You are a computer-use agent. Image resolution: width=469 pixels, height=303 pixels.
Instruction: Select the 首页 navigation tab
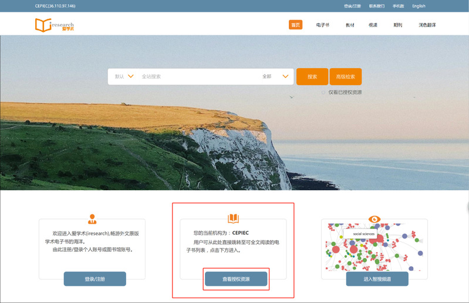(295, 25)
